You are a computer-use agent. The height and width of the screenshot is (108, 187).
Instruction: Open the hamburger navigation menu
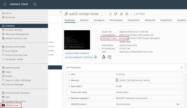[5, 4]
